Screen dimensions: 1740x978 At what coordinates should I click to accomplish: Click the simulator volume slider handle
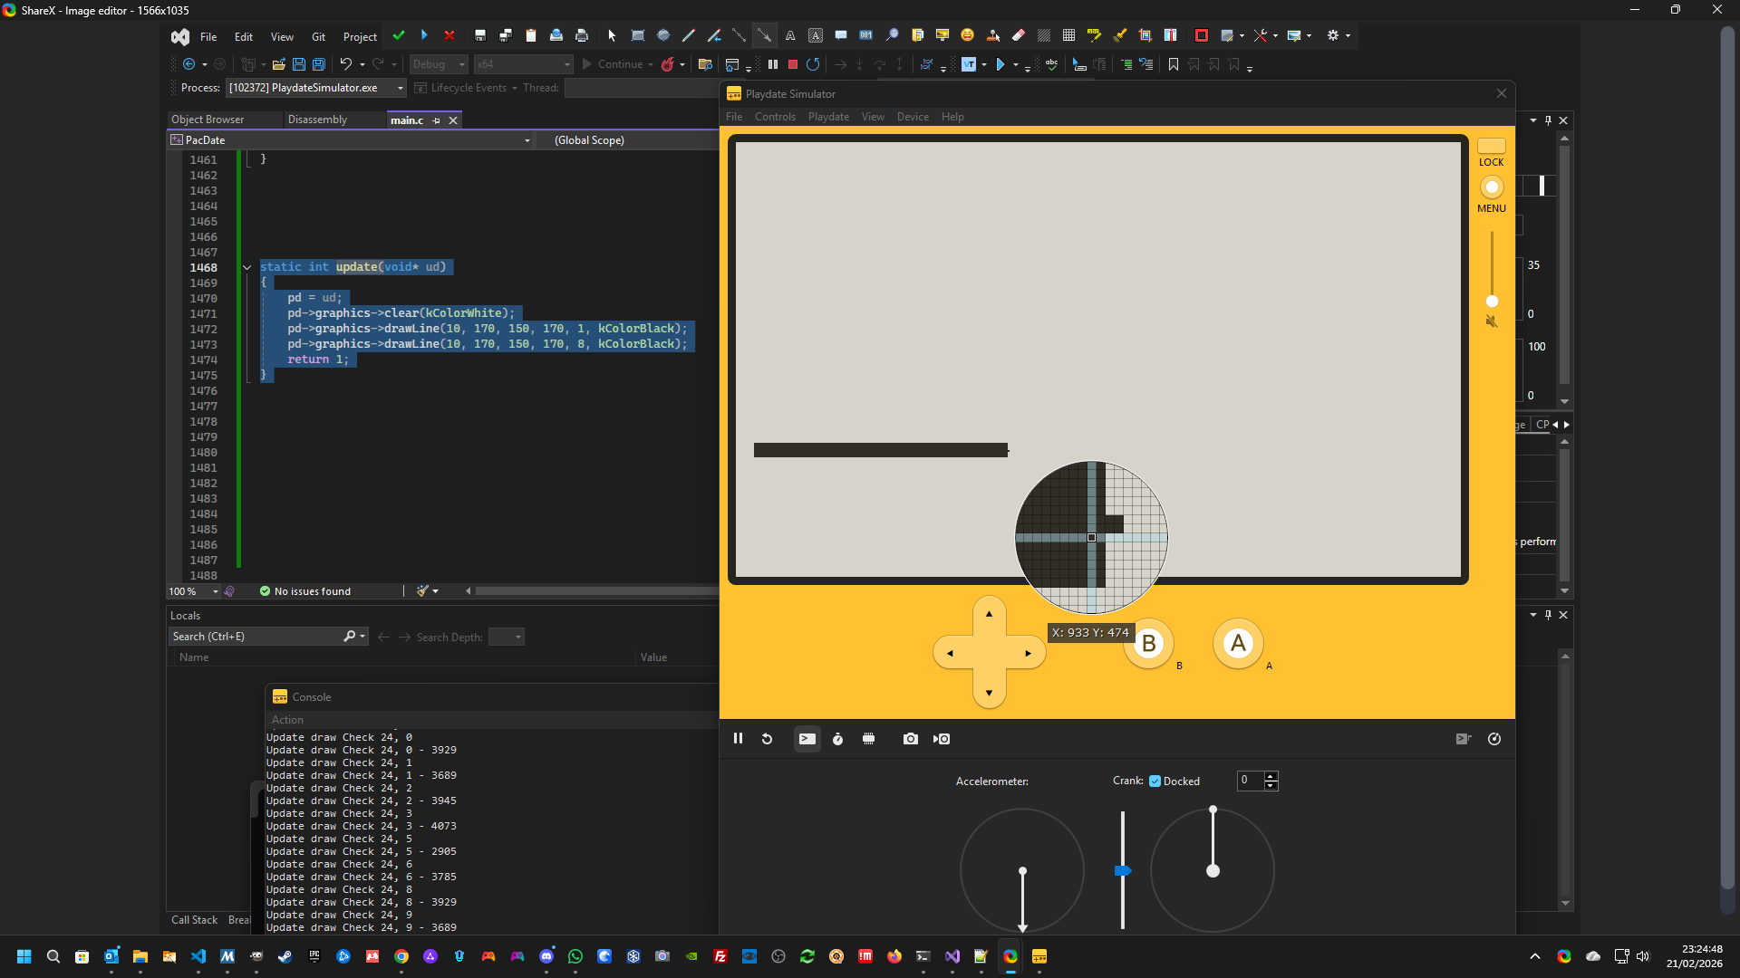click(x=1492, y=301)
